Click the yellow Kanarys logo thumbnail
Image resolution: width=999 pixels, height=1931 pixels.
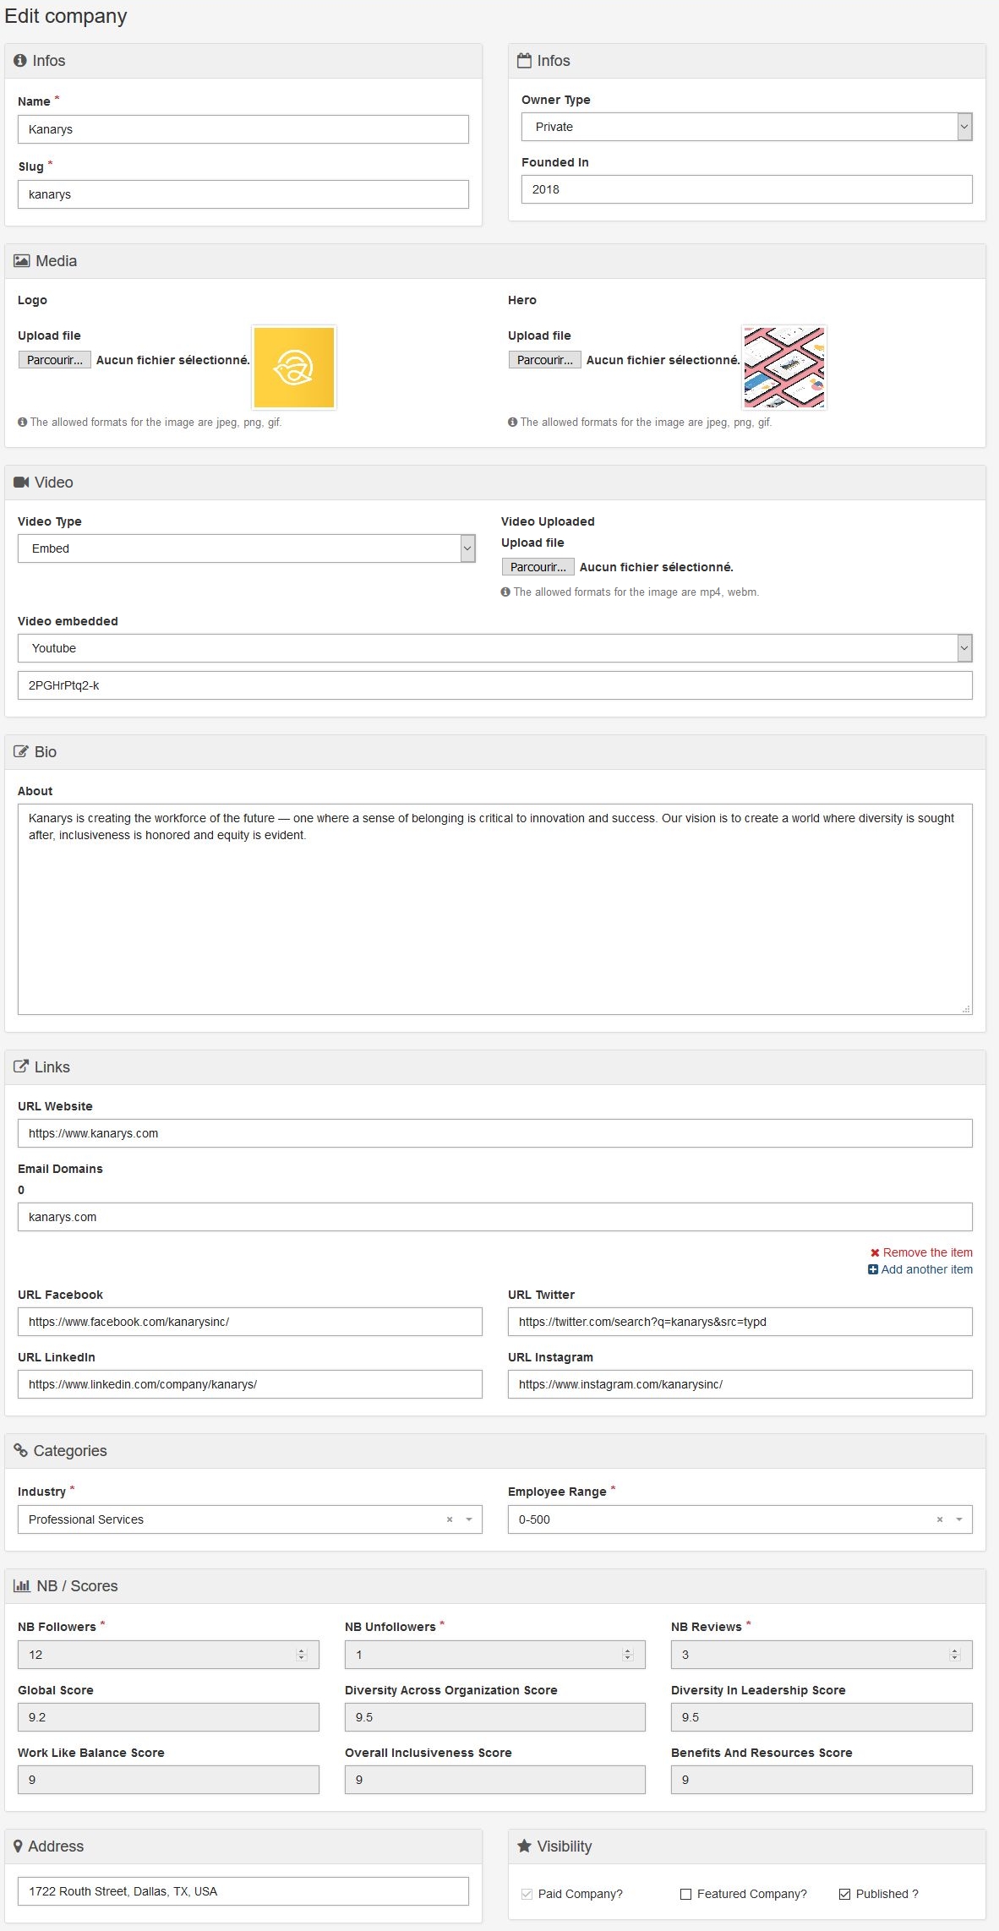pyautogui.click(x=294, y=368)
